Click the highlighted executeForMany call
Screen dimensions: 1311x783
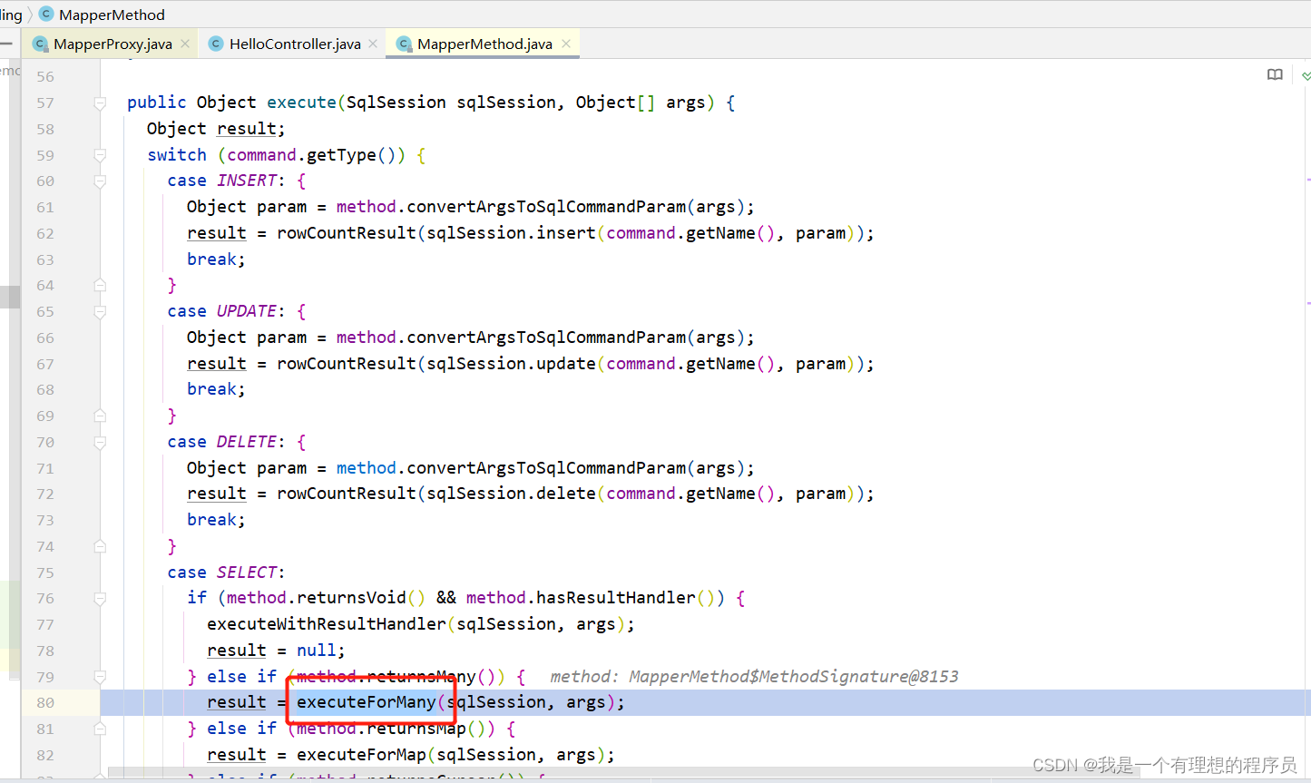(367, 702)
